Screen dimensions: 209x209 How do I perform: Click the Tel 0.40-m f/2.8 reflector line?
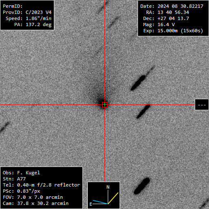[41, 185]
